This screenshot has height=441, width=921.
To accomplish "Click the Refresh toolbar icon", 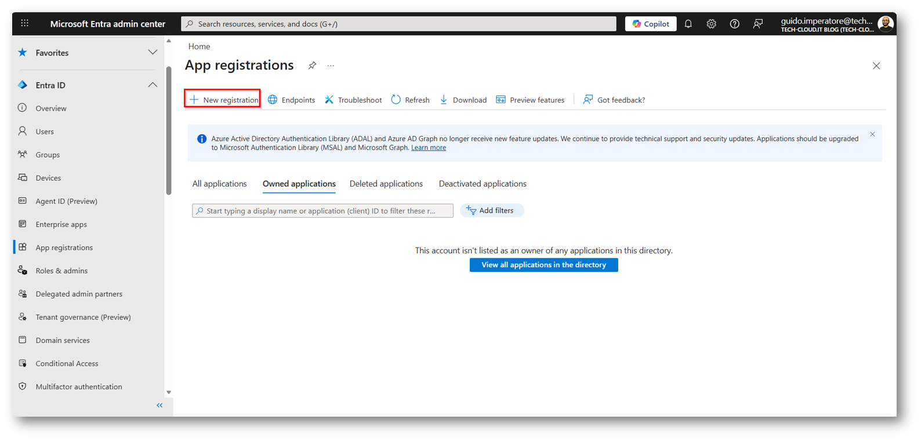I will pos(396,100).
